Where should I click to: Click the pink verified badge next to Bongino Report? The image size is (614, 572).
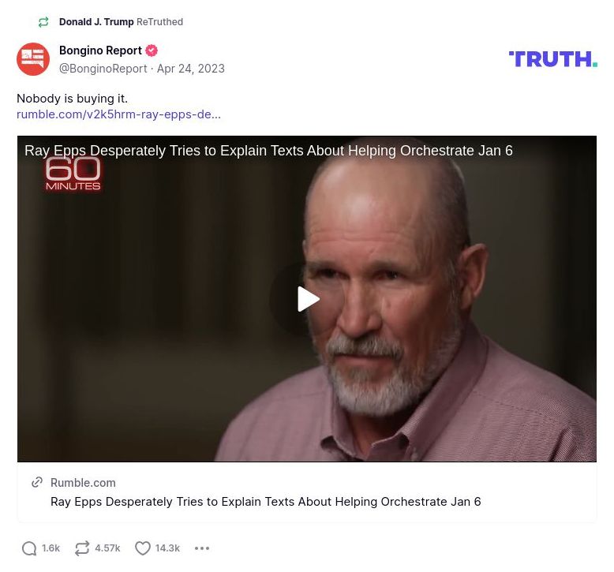pos(152,50)
